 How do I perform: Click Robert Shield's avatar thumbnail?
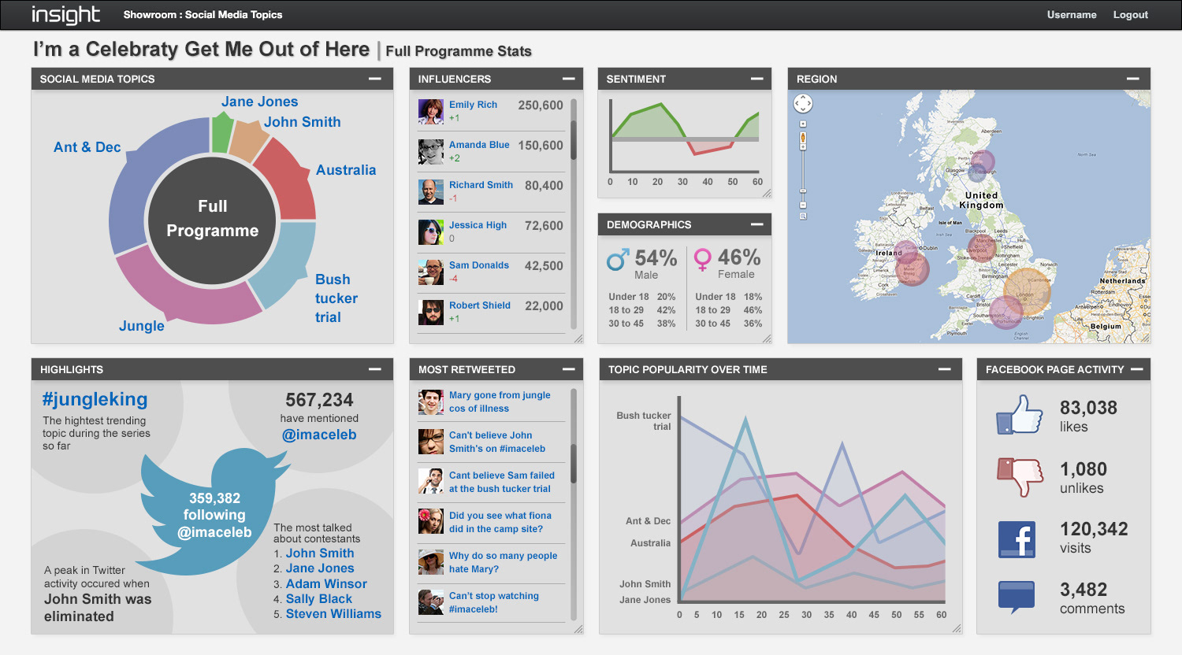[431, 313]
